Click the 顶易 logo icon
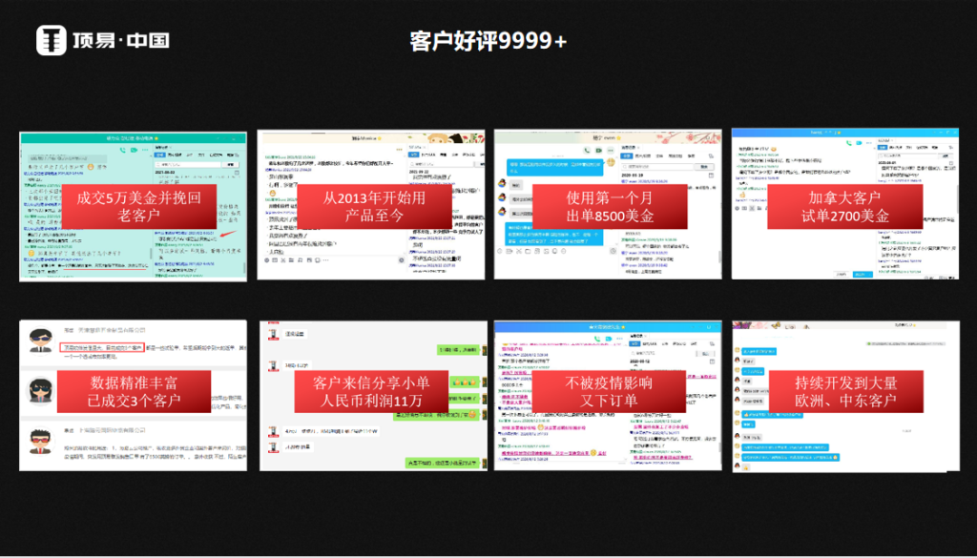This screenshot has width=977, height=558. click(51, 40)
